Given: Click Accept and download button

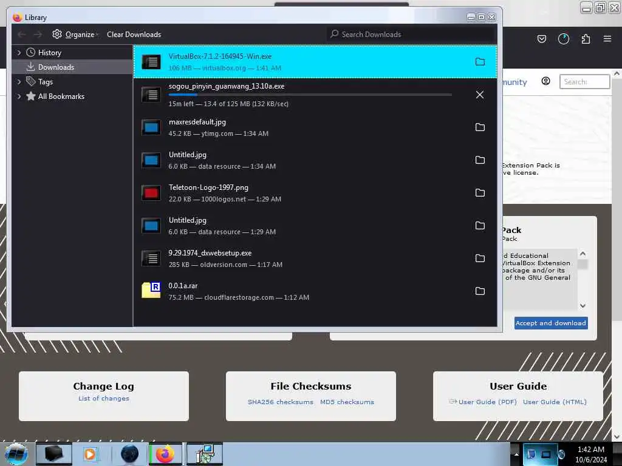Looking at the screenshot, I should pyautogui.click(x=551, y=323).
